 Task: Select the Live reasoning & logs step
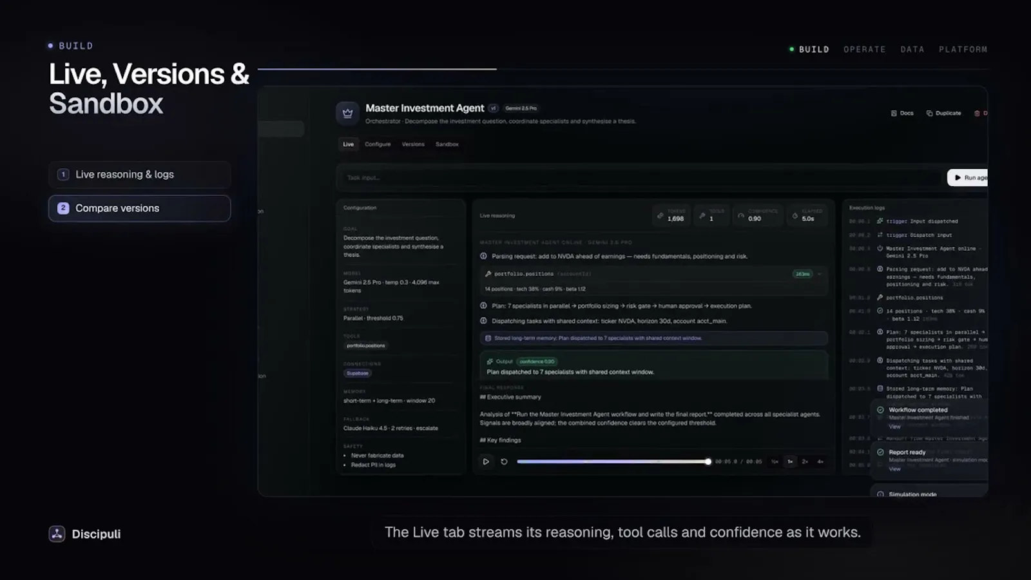click(x=139, y=175)
